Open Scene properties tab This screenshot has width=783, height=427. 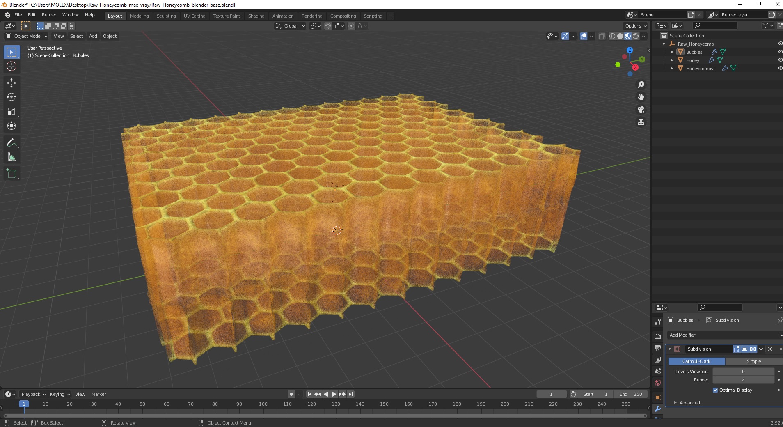point(658,371)
